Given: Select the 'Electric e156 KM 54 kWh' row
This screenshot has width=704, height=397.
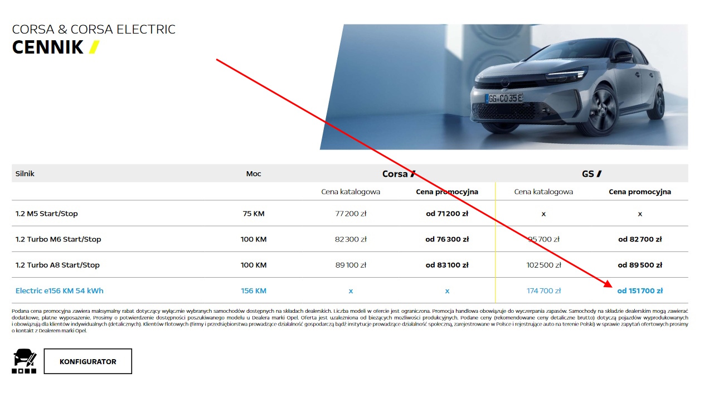Looking at the screenshot, I should 350,291.
